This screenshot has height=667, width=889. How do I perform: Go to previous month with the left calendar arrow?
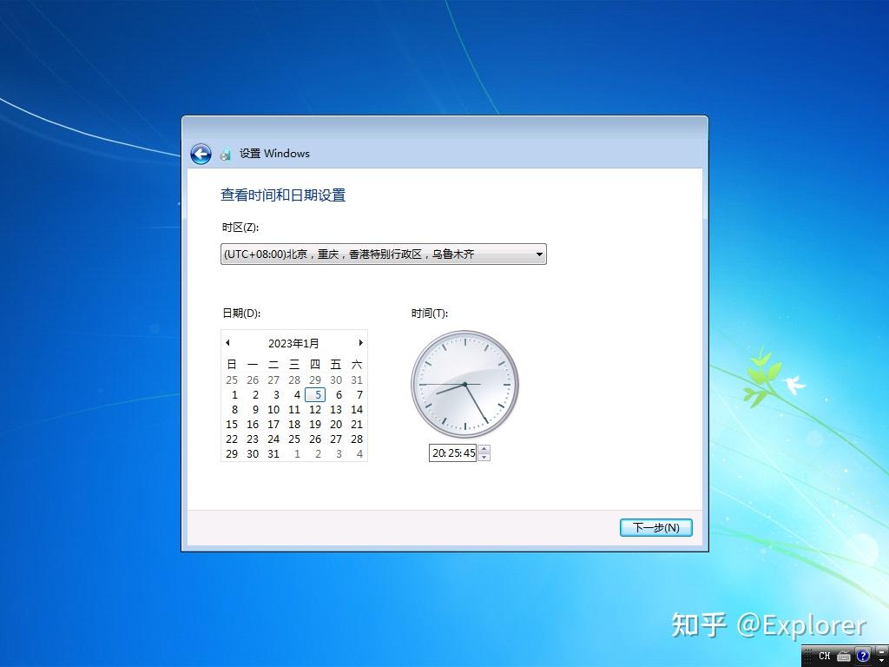(x=227, y=342)
